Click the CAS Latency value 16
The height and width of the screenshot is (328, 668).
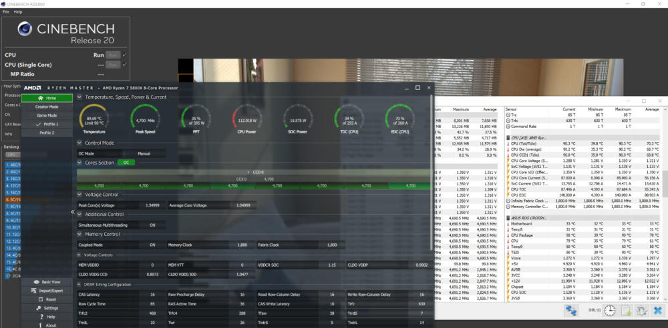coord(152,295)
